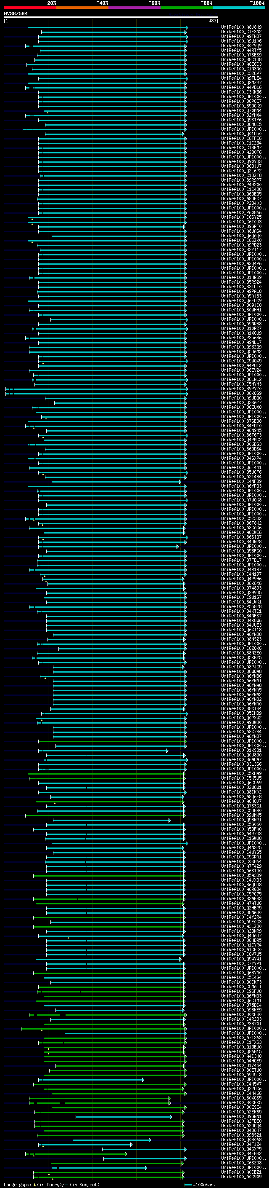Select hit label UniRef100_A4VB16
This screenshot has height=1188, width=269.
(x=241, y=87)
